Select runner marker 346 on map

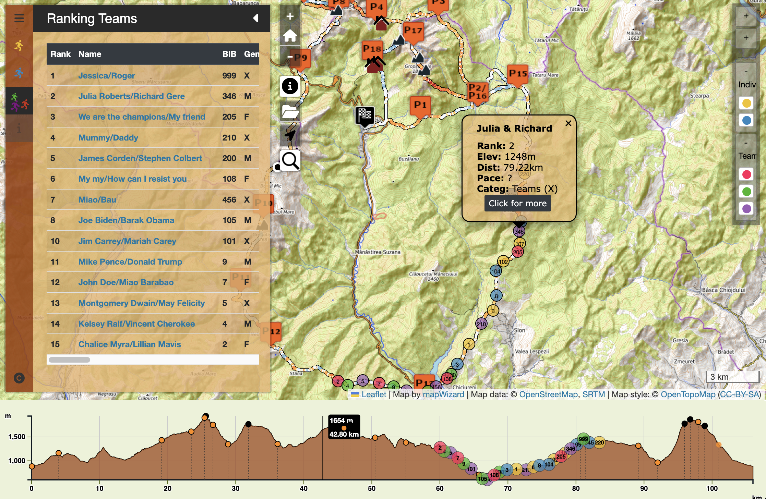pyautogui.click(x=519, y=232)
